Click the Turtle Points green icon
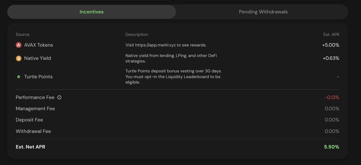Screen dimensions: 361x165 pos(19,77)
